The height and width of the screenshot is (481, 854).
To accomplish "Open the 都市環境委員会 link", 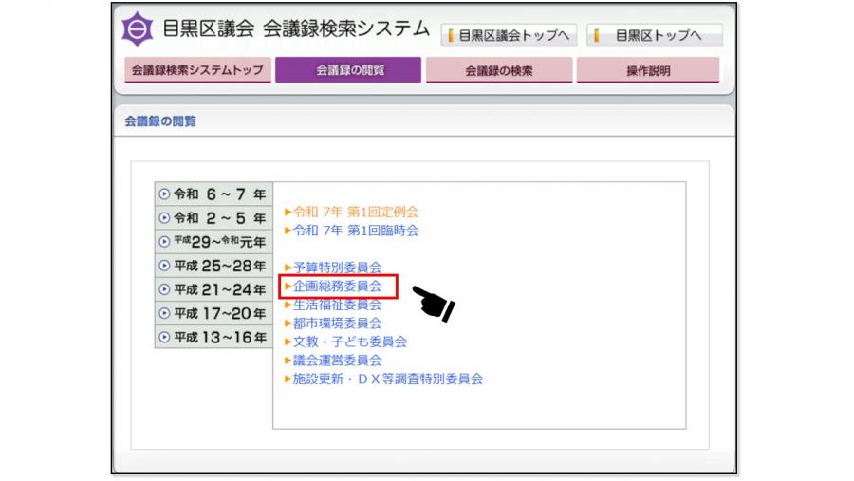I will pos(337,323).
